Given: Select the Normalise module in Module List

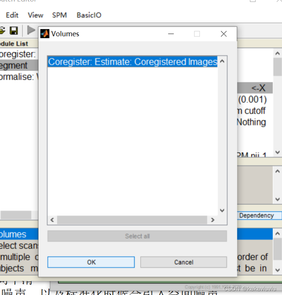Looking at the screenshot, I should point(19,77).
